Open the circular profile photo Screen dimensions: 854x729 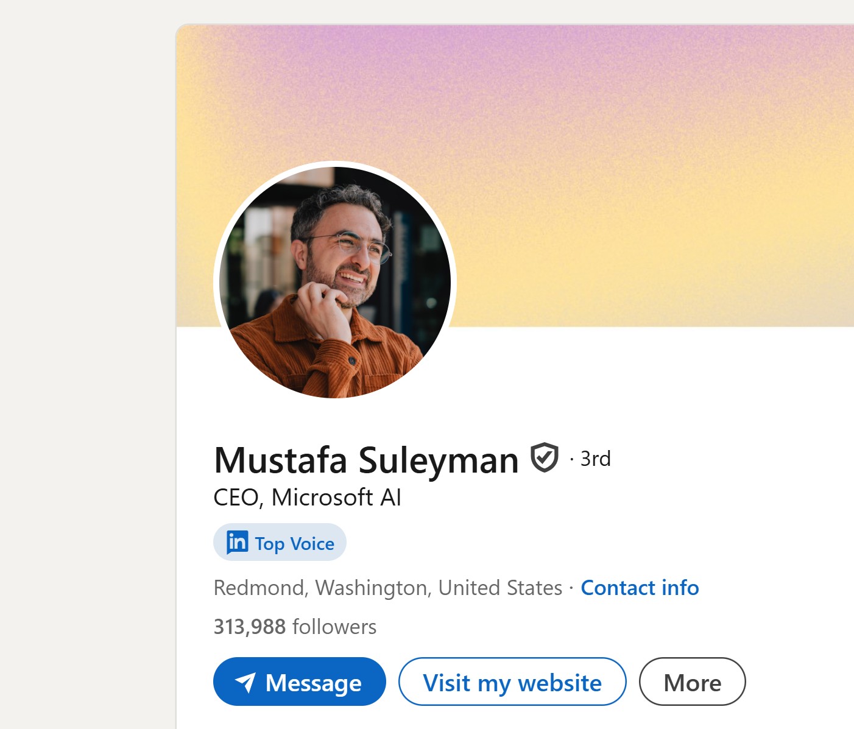pyautogui.click(x=335, y=282)
